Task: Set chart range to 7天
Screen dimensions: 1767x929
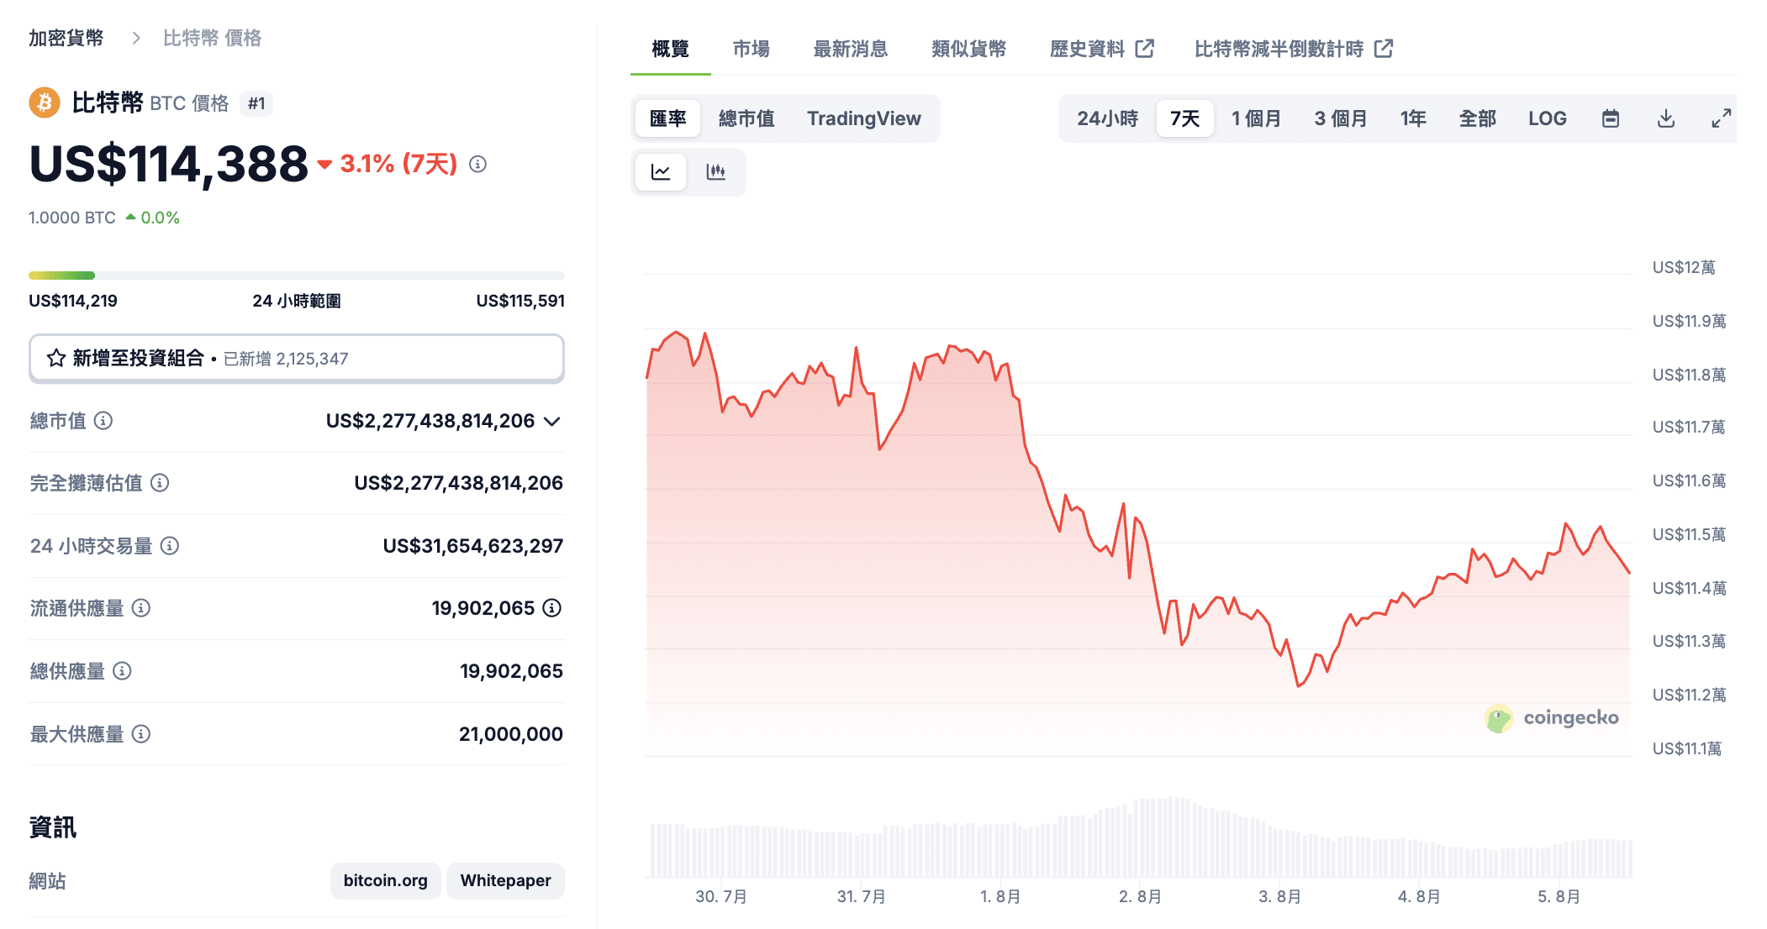Action: (1185, 118)
